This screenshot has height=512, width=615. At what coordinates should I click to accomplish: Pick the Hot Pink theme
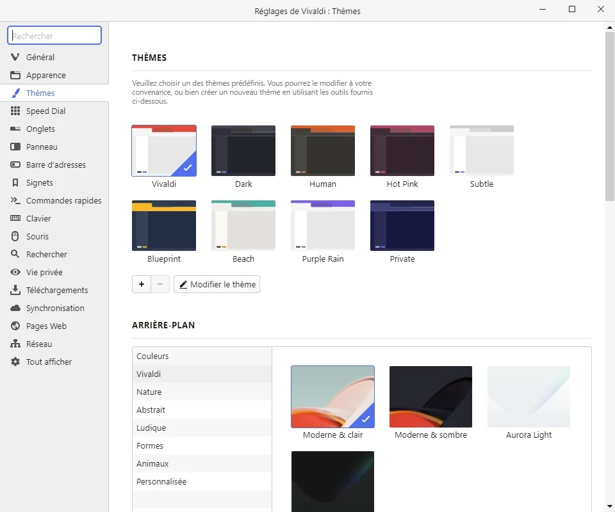(402, 151)
